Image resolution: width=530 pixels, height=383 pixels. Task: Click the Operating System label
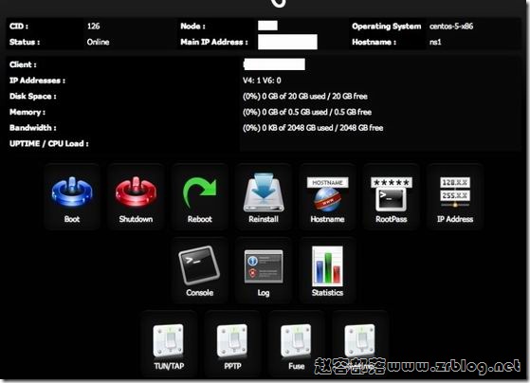[386, 26]
